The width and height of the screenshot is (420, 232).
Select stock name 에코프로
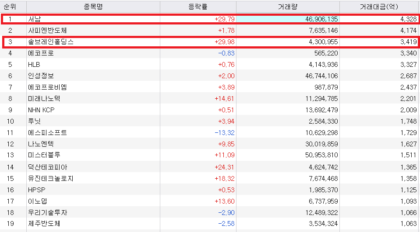[x=41, y=53]
